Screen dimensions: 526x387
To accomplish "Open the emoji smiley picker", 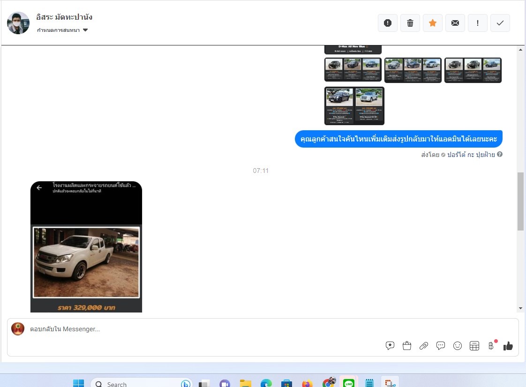I will [x=458, y=346].
